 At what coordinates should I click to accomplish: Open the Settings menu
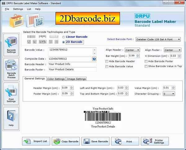tap(18, 9)
